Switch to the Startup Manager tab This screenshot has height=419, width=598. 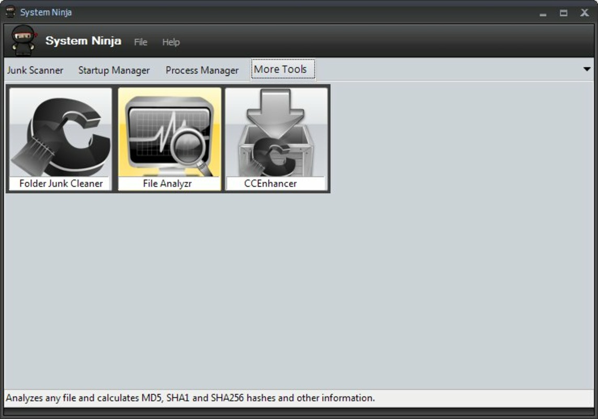coord(114,70)
